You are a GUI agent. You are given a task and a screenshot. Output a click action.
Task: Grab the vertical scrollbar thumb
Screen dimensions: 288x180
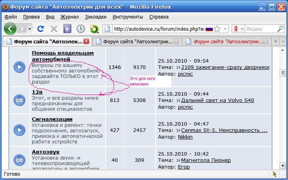click(x=282, y=73)
